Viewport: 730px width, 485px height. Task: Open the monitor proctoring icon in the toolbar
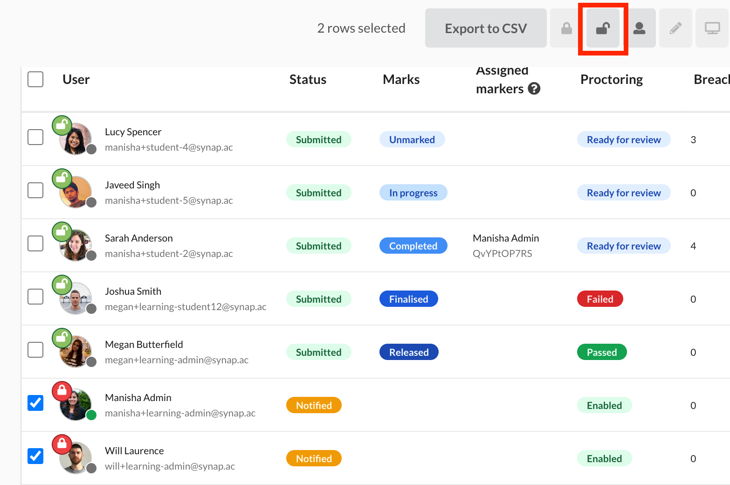(712, 28)
